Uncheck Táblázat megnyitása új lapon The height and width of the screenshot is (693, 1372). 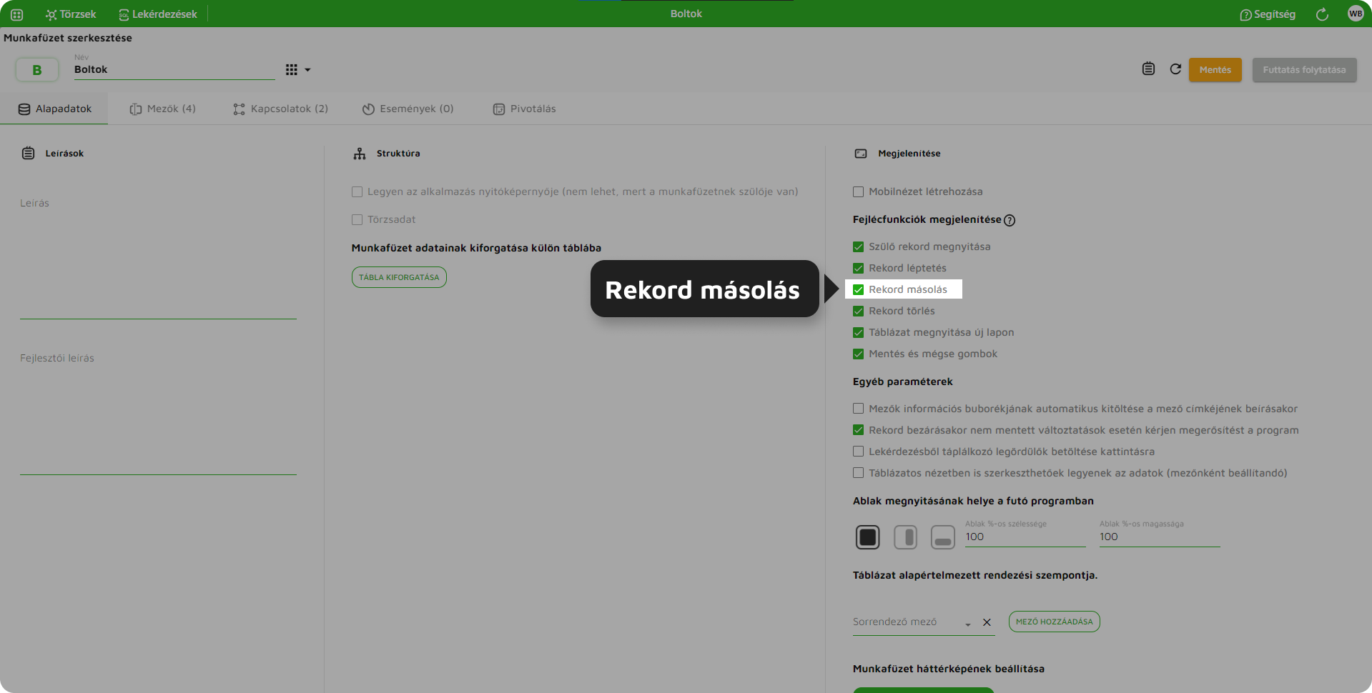click(858, 332)
